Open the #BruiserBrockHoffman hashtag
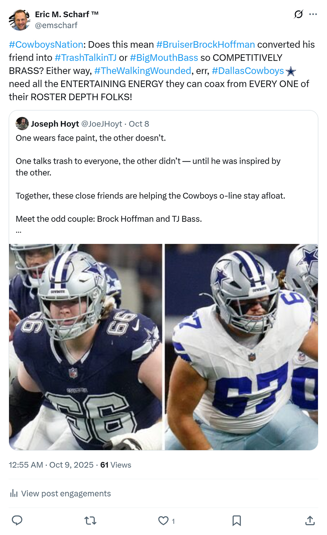This screenshot has height=535, width=327. (x=205, y=45)
